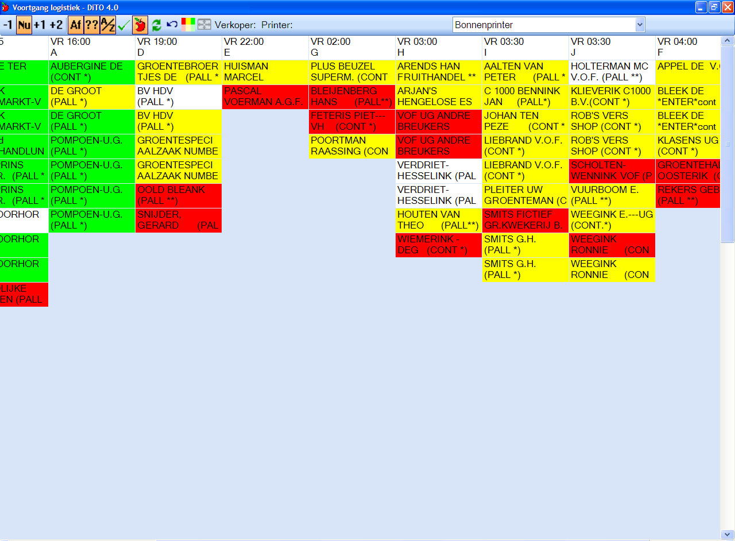Select the KLIEVERIK C1000 B.V. cell

pos(612,96)
